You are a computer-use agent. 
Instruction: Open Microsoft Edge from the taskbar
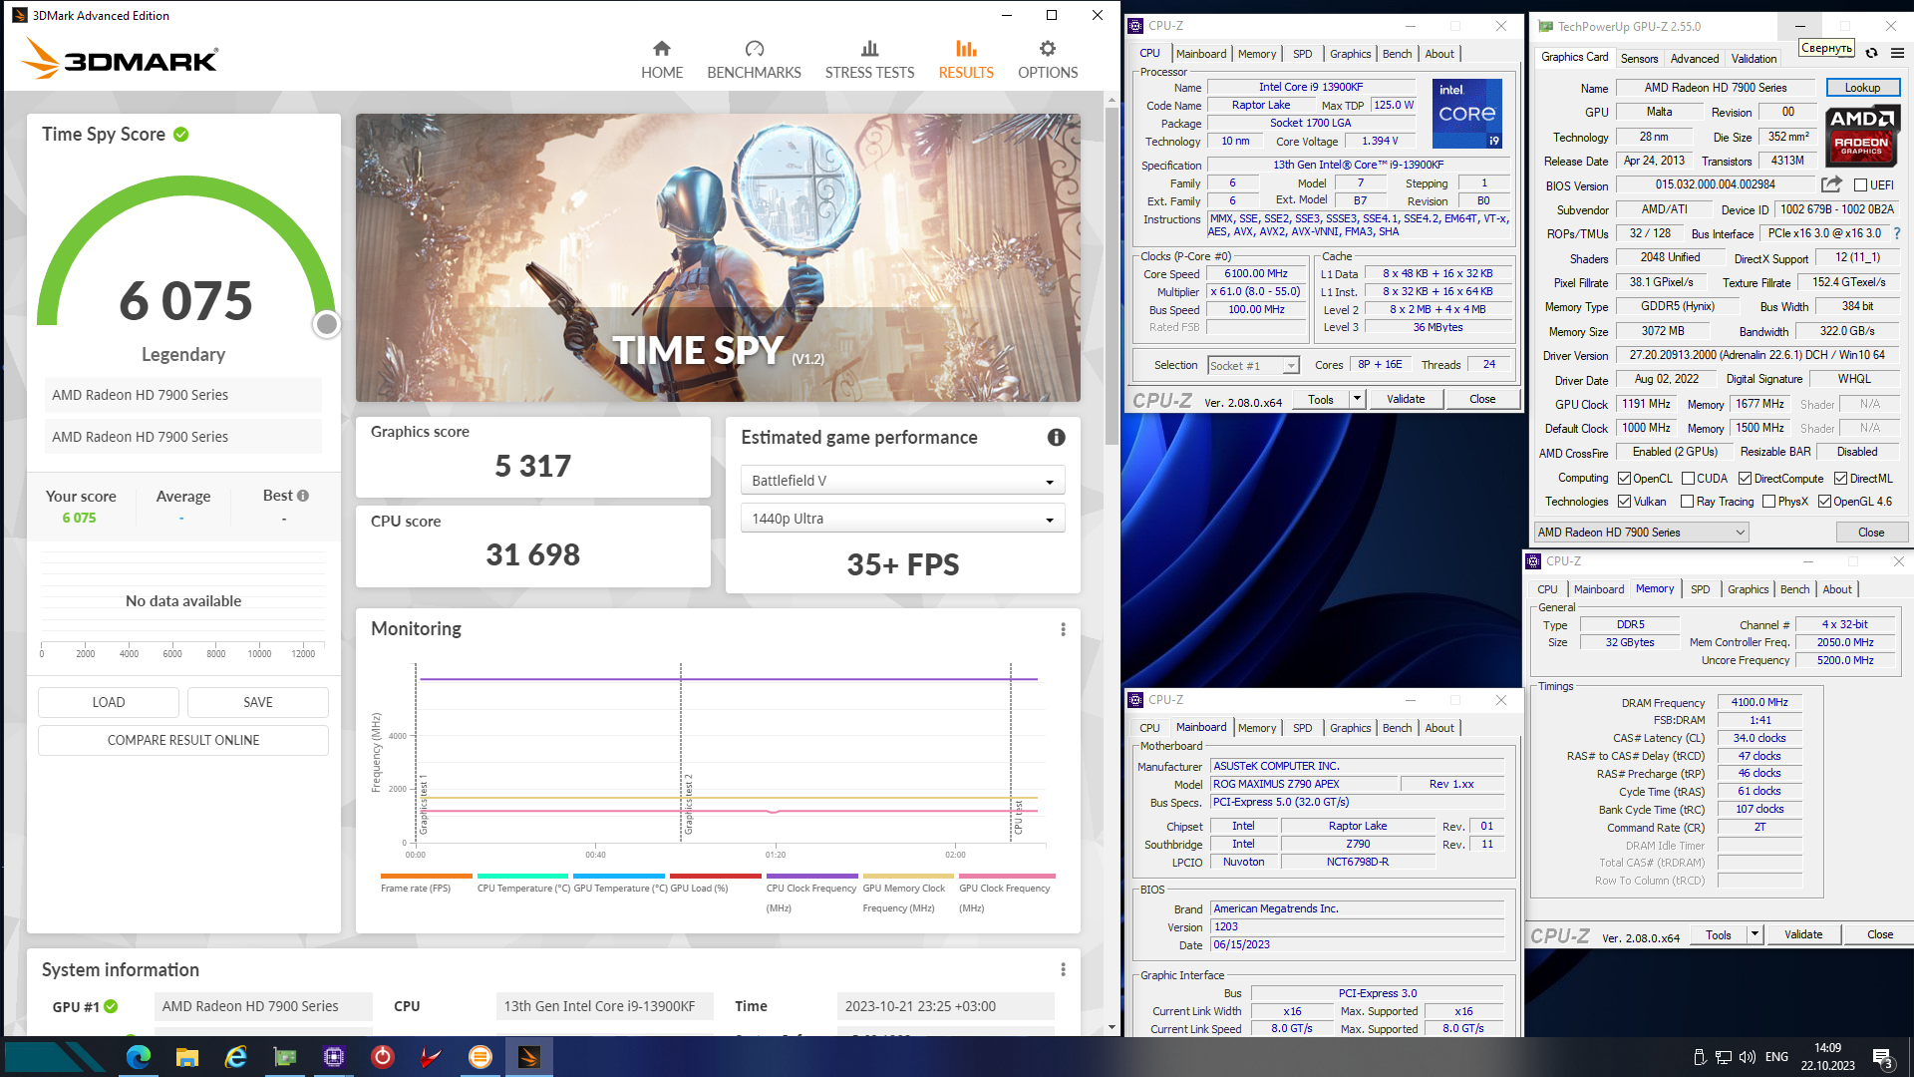139,1057
